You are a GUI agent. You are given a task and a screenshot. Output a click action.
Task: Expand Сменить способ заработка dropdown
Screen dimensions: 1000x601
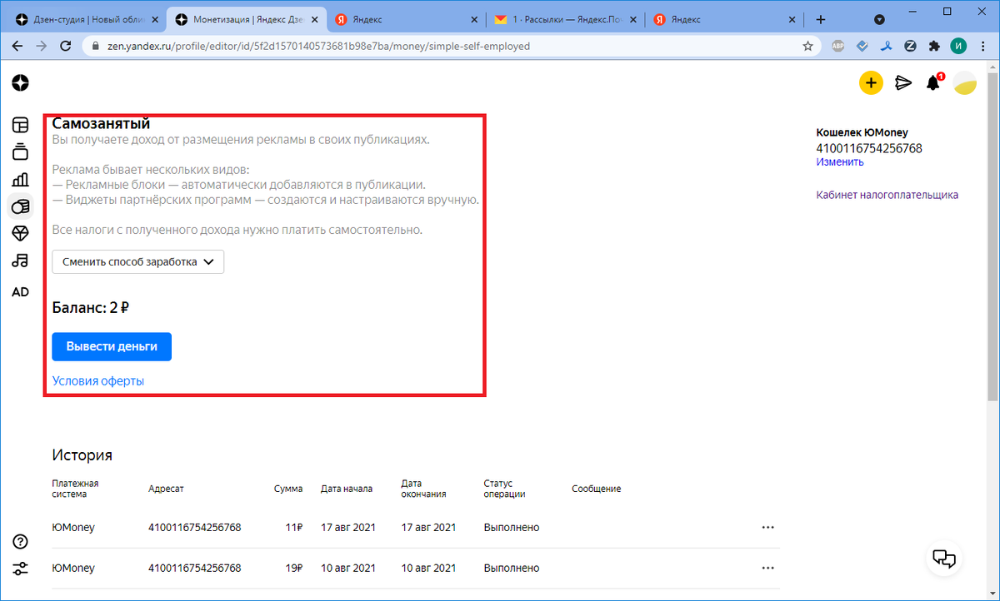tap(137, 261)
